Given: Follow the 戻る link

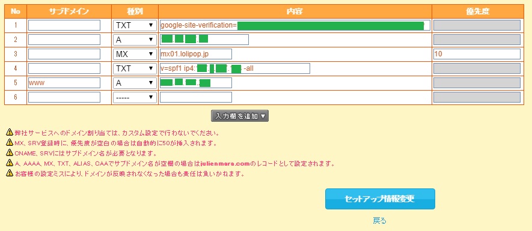Looking at the screenshot, I should point(380,221).
